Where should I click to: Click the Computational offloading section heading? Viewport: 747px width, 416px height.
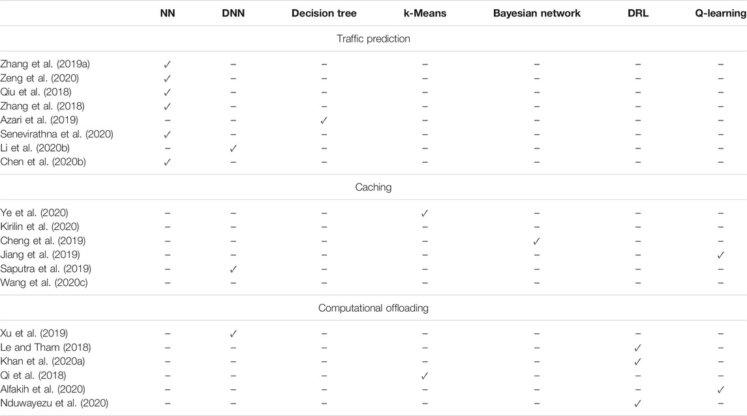[x=373, y=307]
